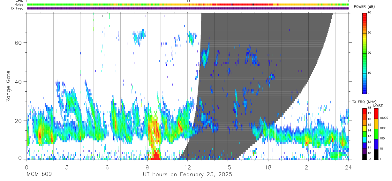This screenshot has height=181, width=392.
Task: Click the 'UT hours on February 23, 2025' label
Action: coord(187,175)
